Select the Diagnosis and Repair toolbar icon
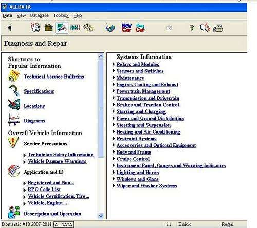Viewport: 257px width, 228px height. (62, 28)
